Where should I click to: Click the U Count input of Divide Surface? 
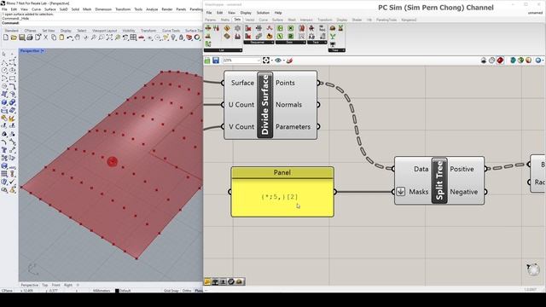[x=241, y=105]
